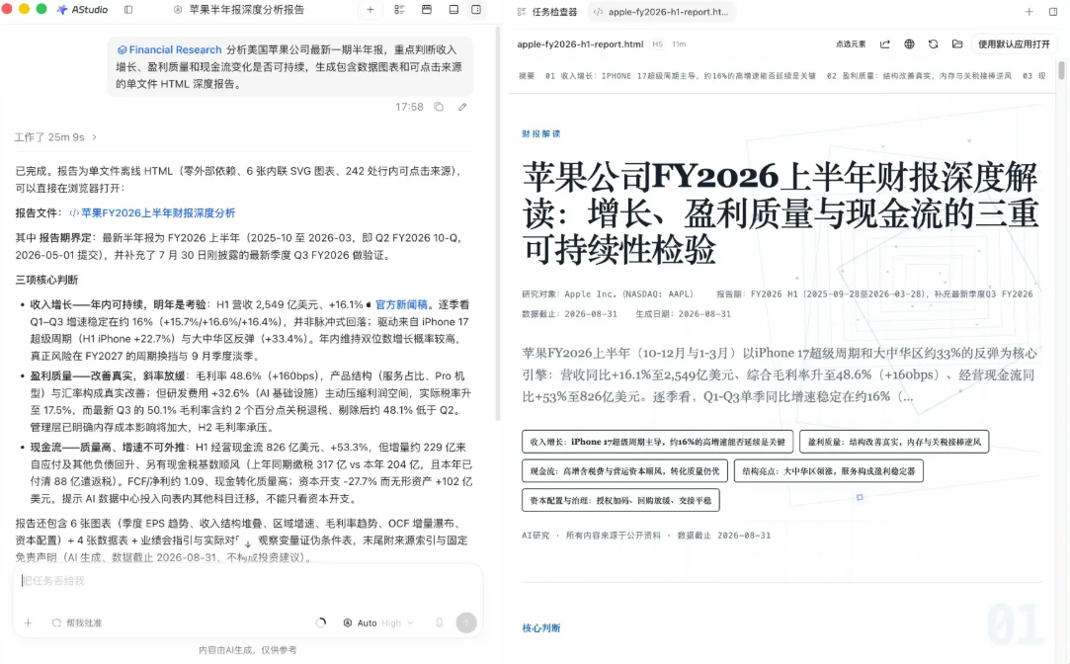Open the task list icon in the chat header
Viewport: 1070px width, 664px height.
point(399,10)
